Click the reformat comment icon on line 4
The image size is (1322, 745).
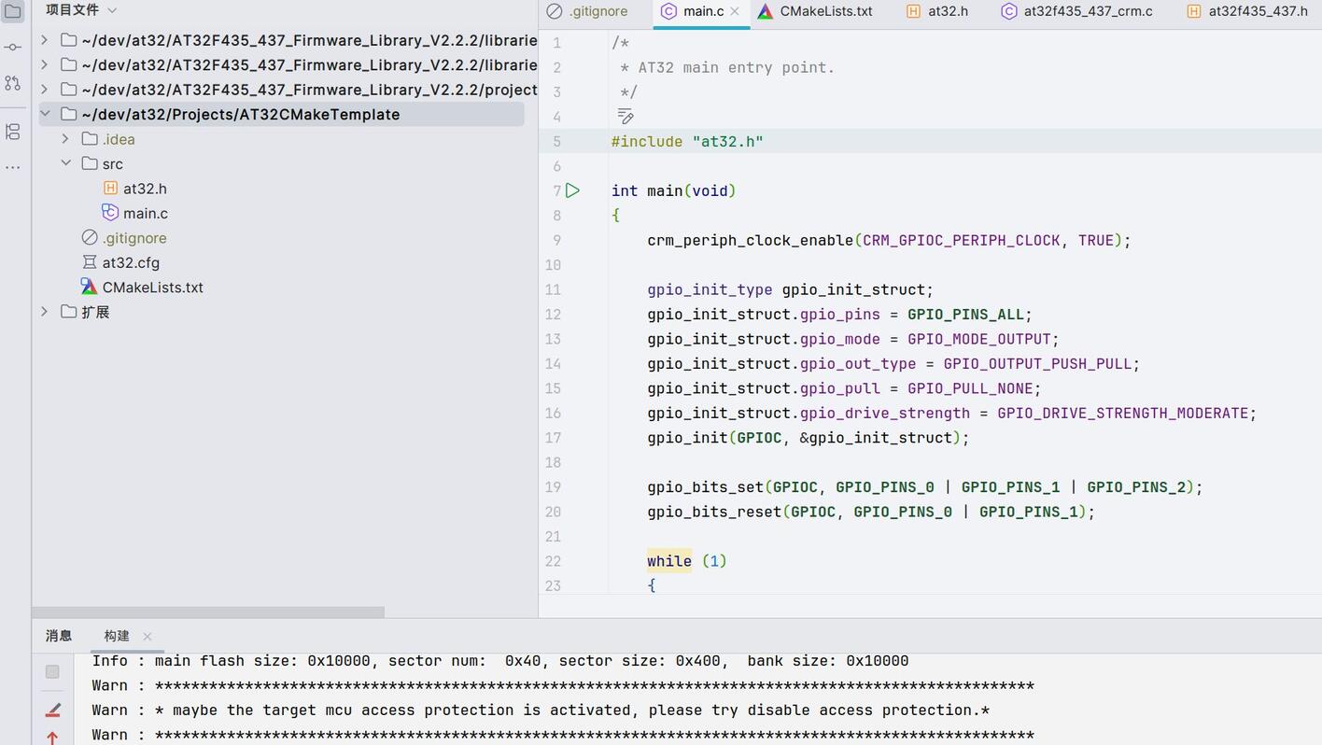[x=626, y=117]
